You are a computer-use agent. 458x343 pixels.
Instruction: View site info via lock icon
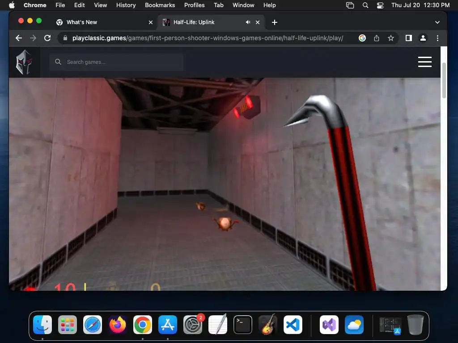tap(65, 38)
